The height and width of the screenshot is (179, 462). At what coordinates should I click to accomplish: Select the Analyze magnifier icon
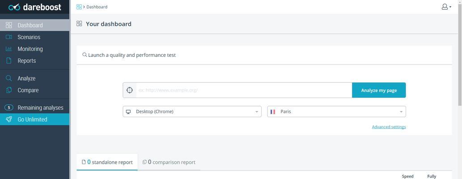[9, 78]
